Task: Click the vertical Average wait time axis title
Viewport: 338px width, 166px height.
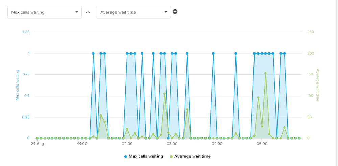Action: point(317,85)
